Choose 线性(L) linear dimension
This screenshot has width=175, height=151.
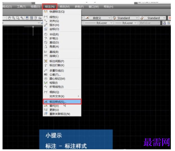(62, 17)
